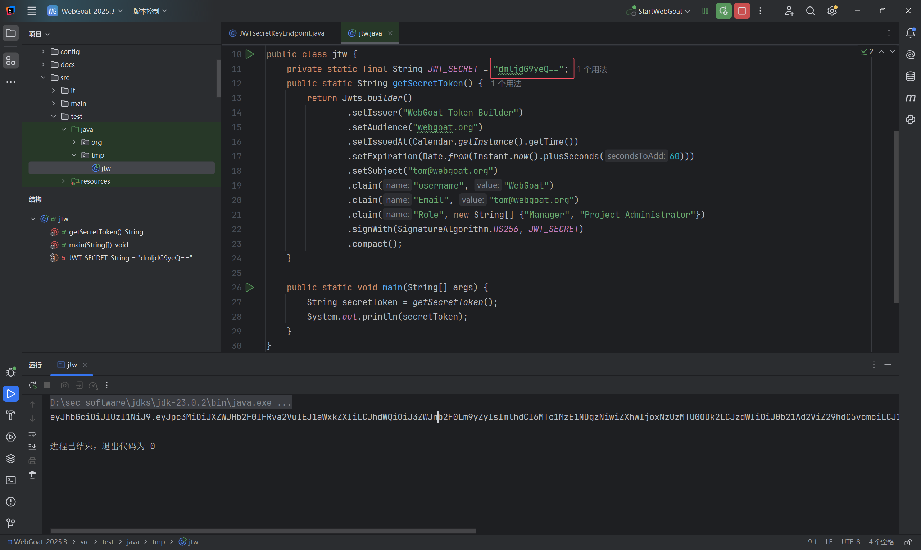Screen dimensions: 921x550
Task: Stop the StartWebGoat run configuration
Action: [x=742, y=11]
